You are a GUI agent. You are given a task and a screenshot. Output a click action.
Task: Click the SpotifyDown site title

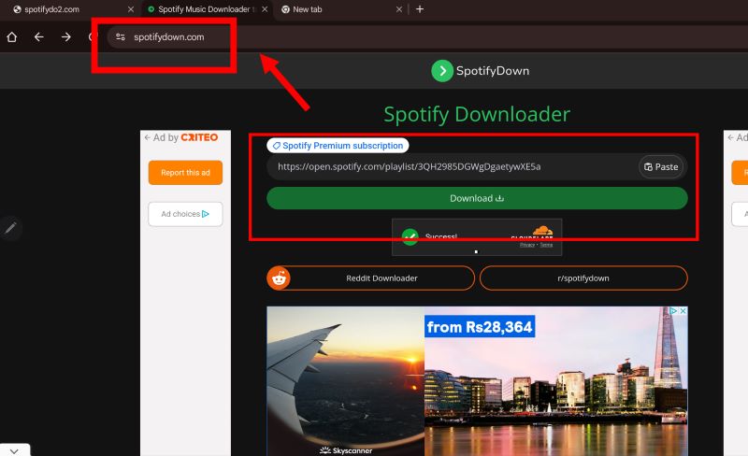pos(493,71)
